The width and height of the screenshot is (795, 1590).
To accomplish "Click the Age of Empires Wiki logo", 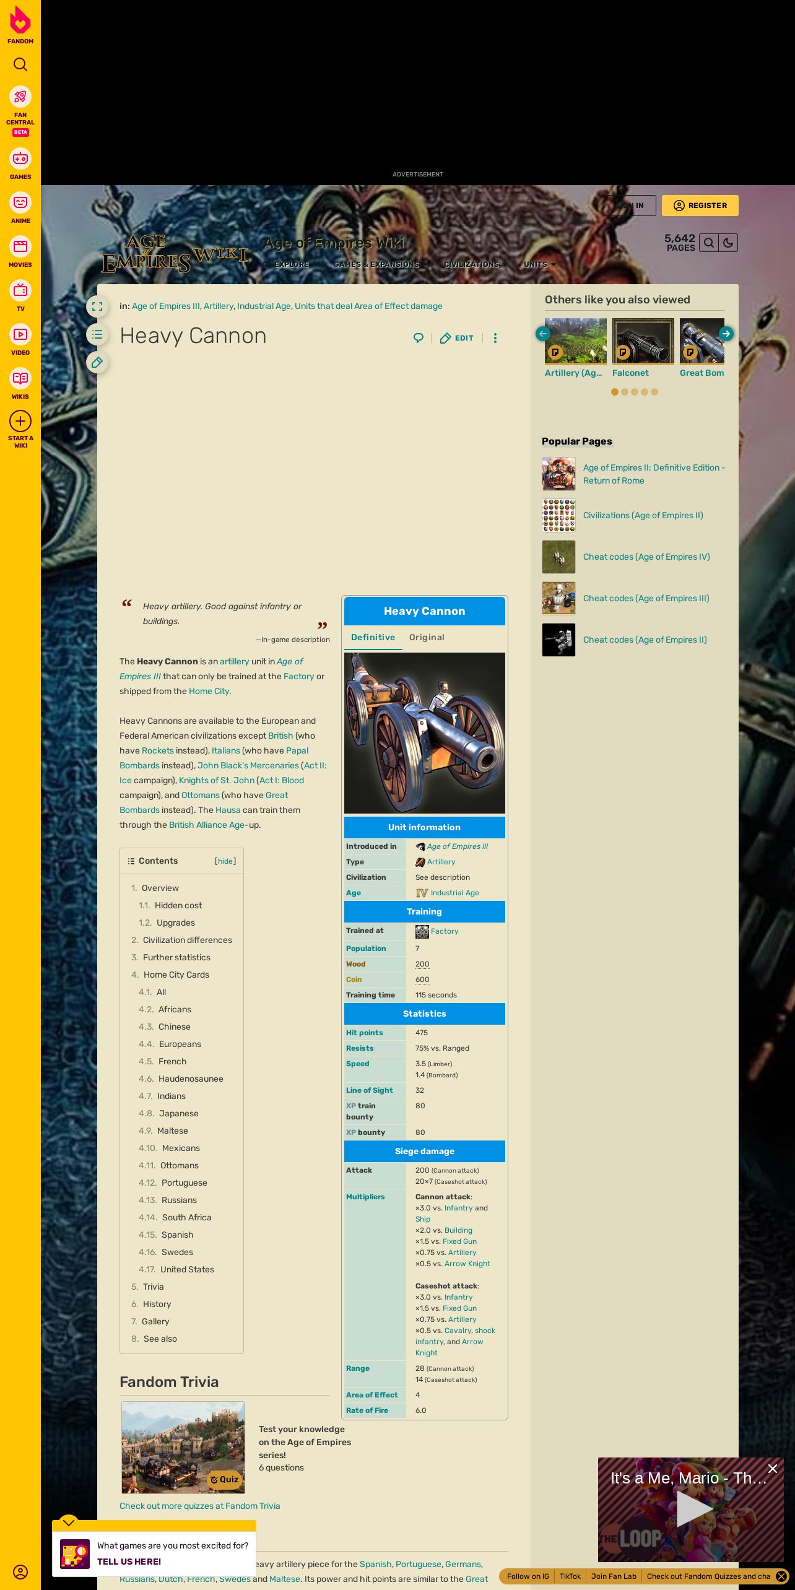I will pos(175,253).
